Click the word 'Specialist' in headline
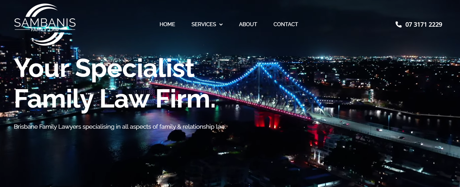 point(135,69)
